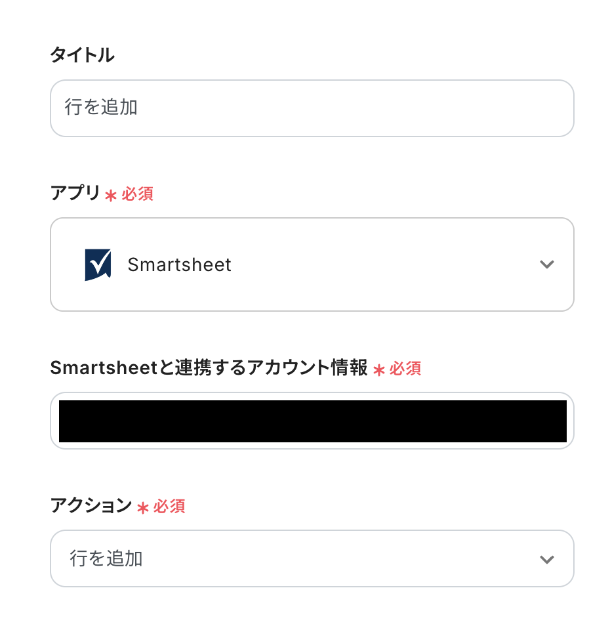This screenshot has width=610, height=630.
Task: Select the redacted Smartsheet account field
Action: 312,421
